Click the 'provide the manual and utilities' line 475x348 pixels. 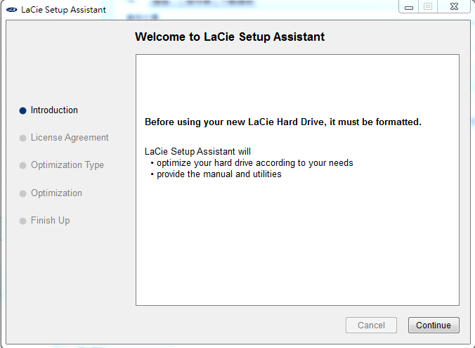(x=219, y=174)
